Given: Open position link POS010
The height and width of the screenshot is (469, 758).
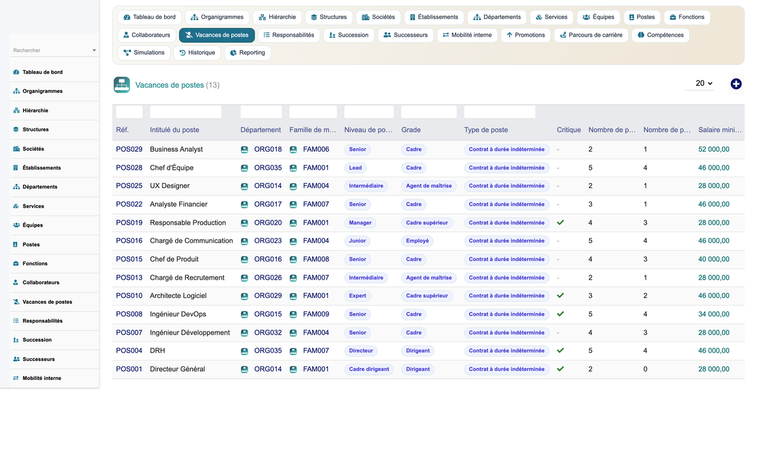Looking at the screenshot, I should click(x=129, y=296).
